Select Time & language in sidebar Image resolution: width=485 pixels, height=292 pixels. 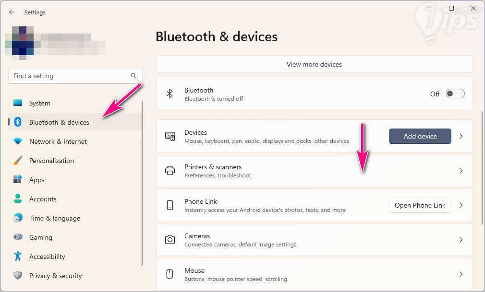click(54, 218)
